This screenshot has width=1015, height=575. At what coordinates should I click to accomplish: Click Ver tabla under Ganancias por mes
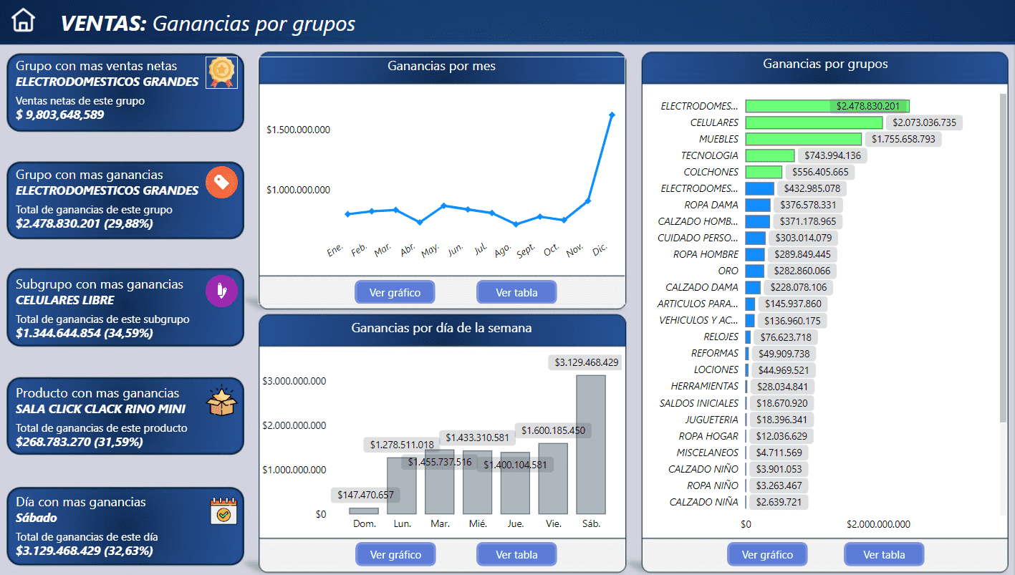516,292
